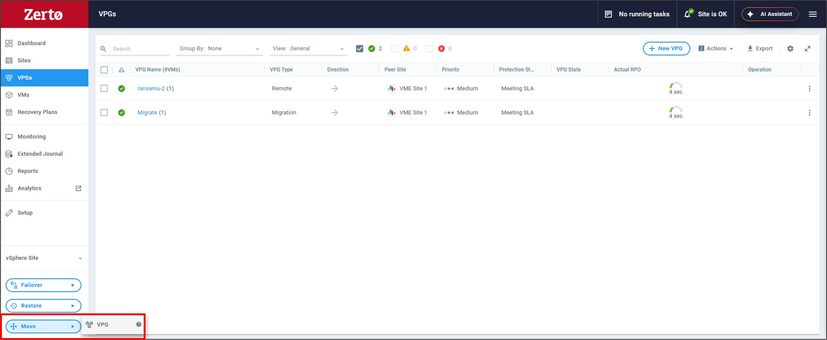Click the Dashboard grid icon
This screenshot has width=827, height=340.
(9, 43)
